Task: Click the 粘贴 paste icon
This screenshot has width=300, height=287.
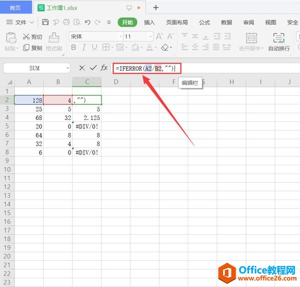Action: (11, 38)
